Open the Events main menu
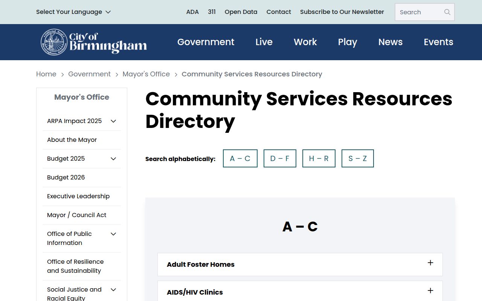Image resolution: width=482 pixels, height=301 pixels. pyautogui.click(x=438, y=42)
